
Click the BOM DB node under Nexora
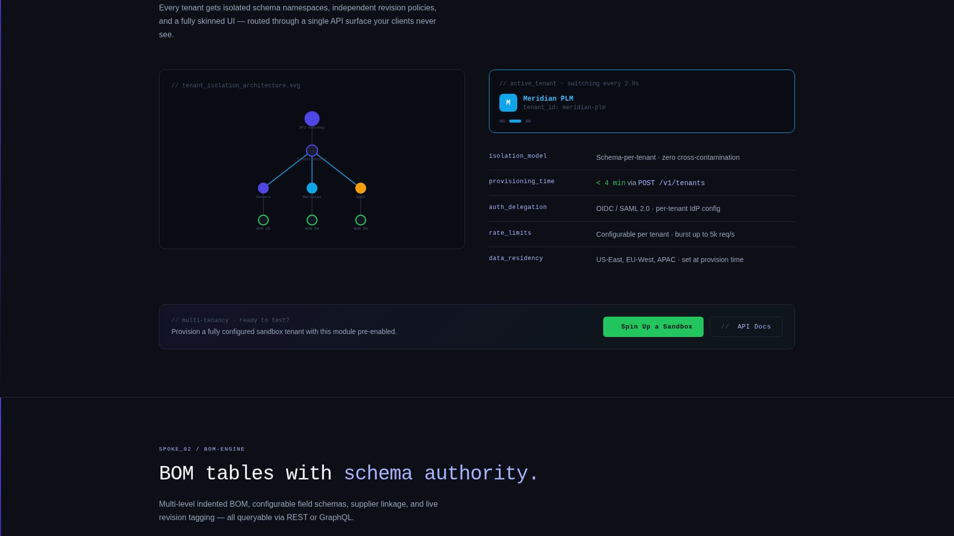click(x=263, y=220)
